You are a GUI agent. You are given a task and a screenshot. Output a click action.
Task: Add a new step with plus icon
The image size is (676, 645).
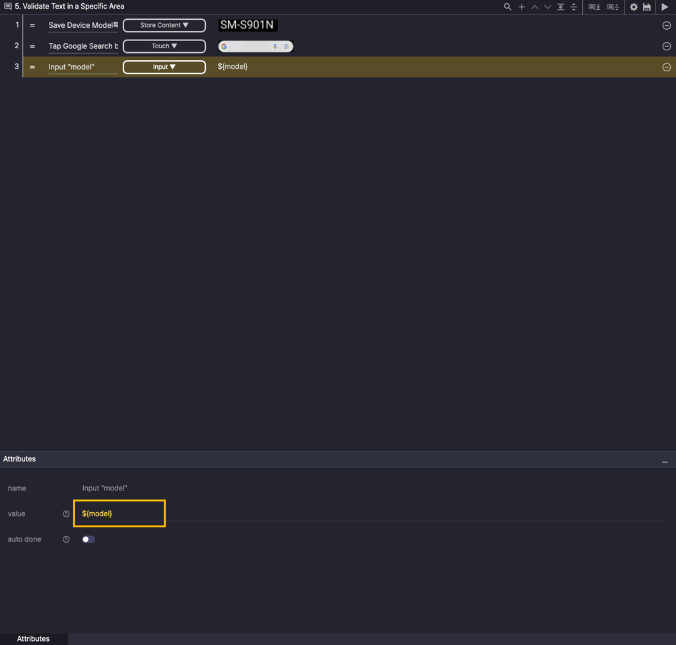pyautogui.click(x=522, y=7)
